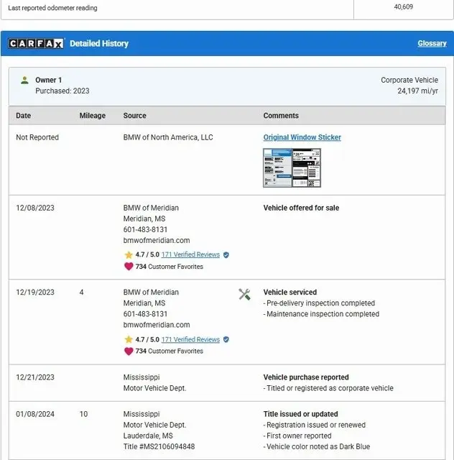
Task: Click bmwofmeridian.com in the 12/08/2023 entry
Action: point(157,241)
